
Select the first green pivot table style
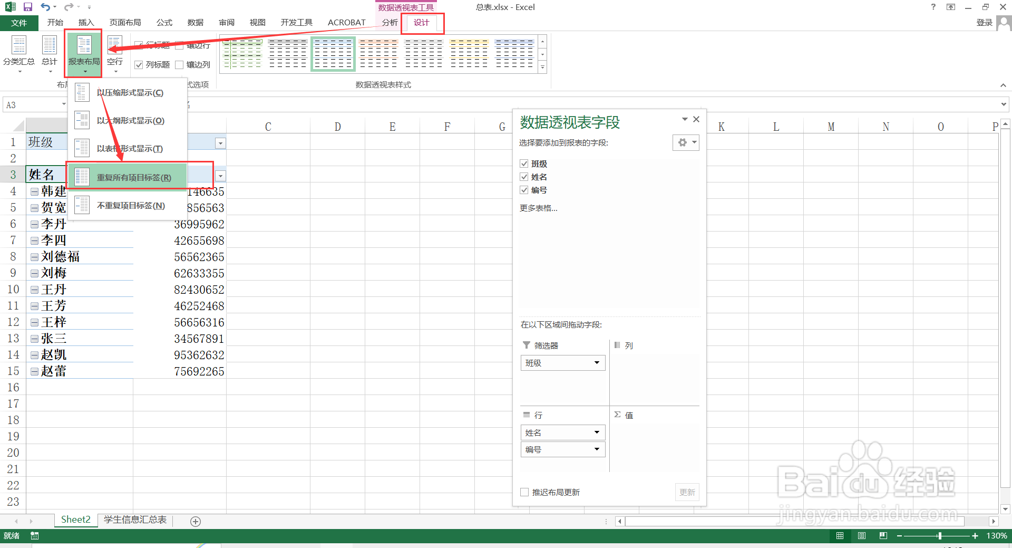click(242, 54)
